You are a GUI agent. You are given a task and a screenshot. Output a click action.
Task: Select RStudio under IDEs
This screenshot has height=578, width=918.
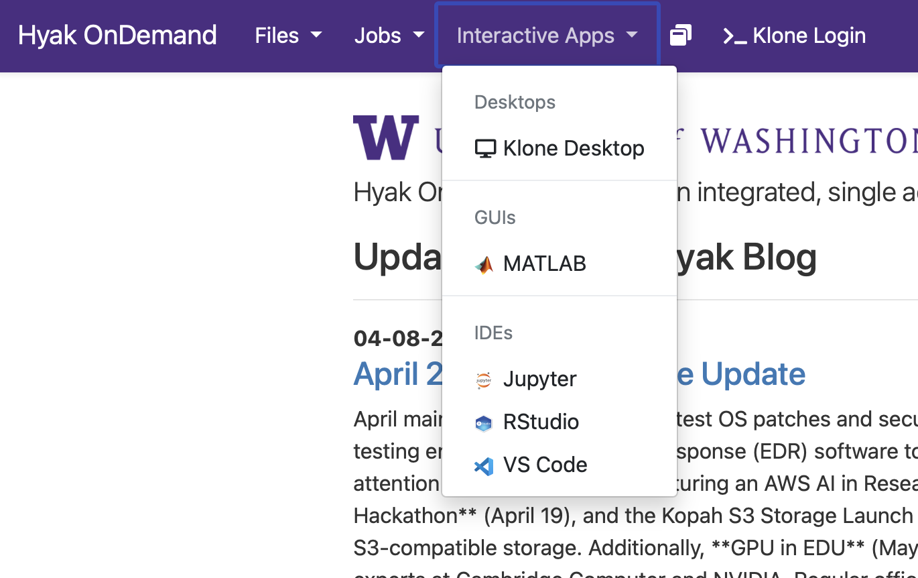pyautogui.click(x=560, y=422)
